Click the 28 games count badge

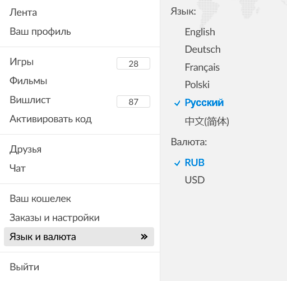coord(133,63)
